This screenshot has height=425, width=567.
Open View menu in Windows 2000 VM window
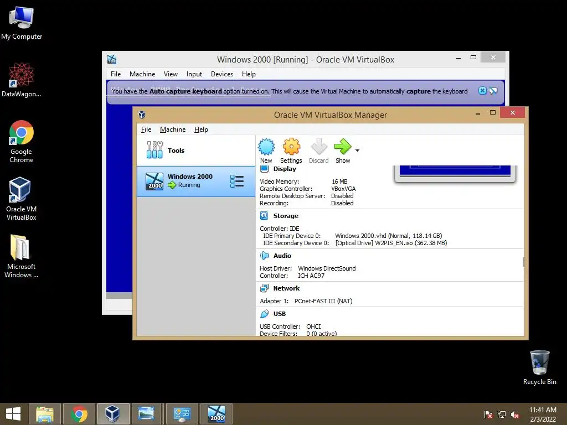point(171,74)
